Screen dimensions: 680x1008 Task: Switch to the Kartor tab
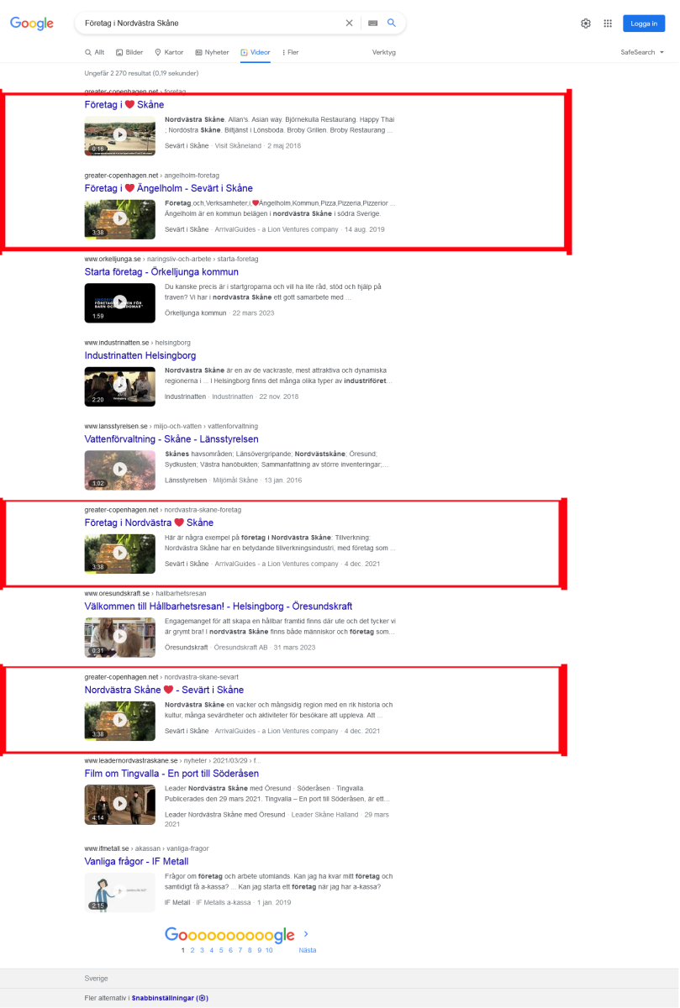(169, 52)
